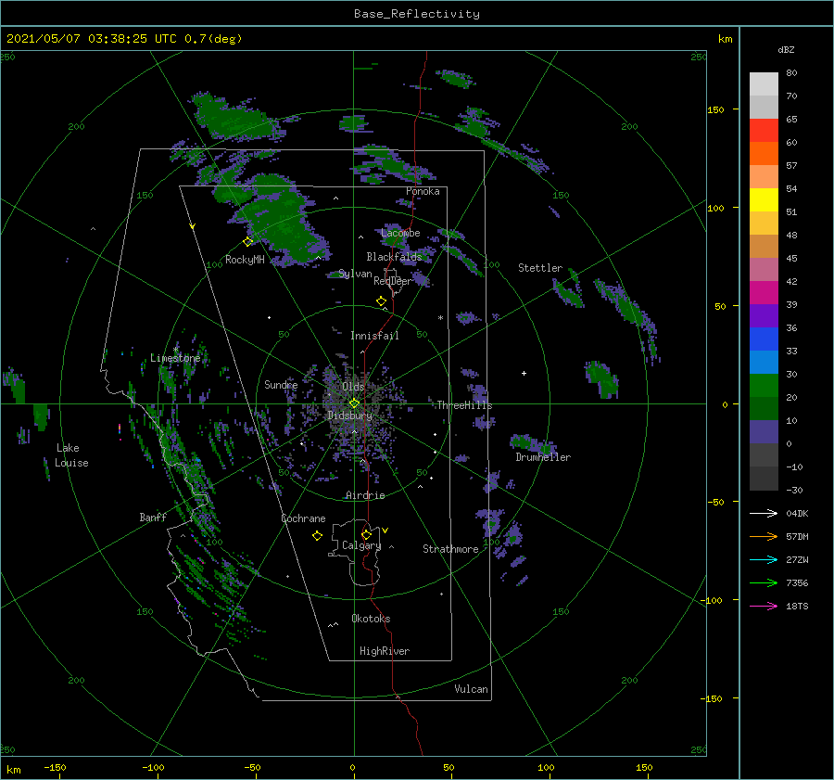Click the Drumheller label
This screenshot has width=834, height=780.
[x=543, y=457]
